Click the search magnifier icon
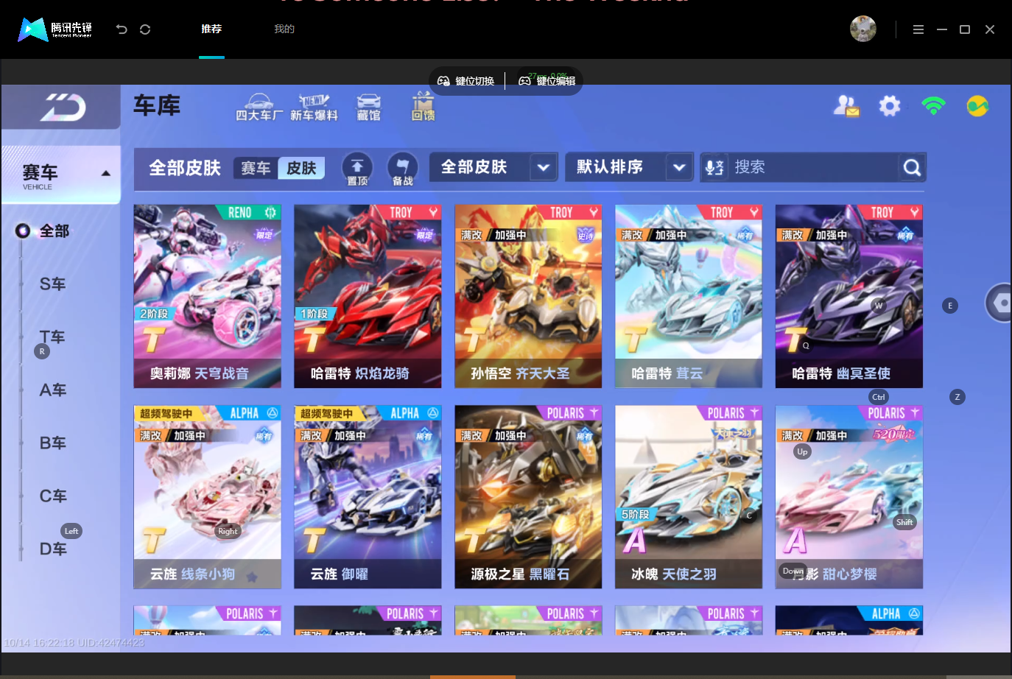The height and width of the screenshot is (679, 1012). coord(912,168)
